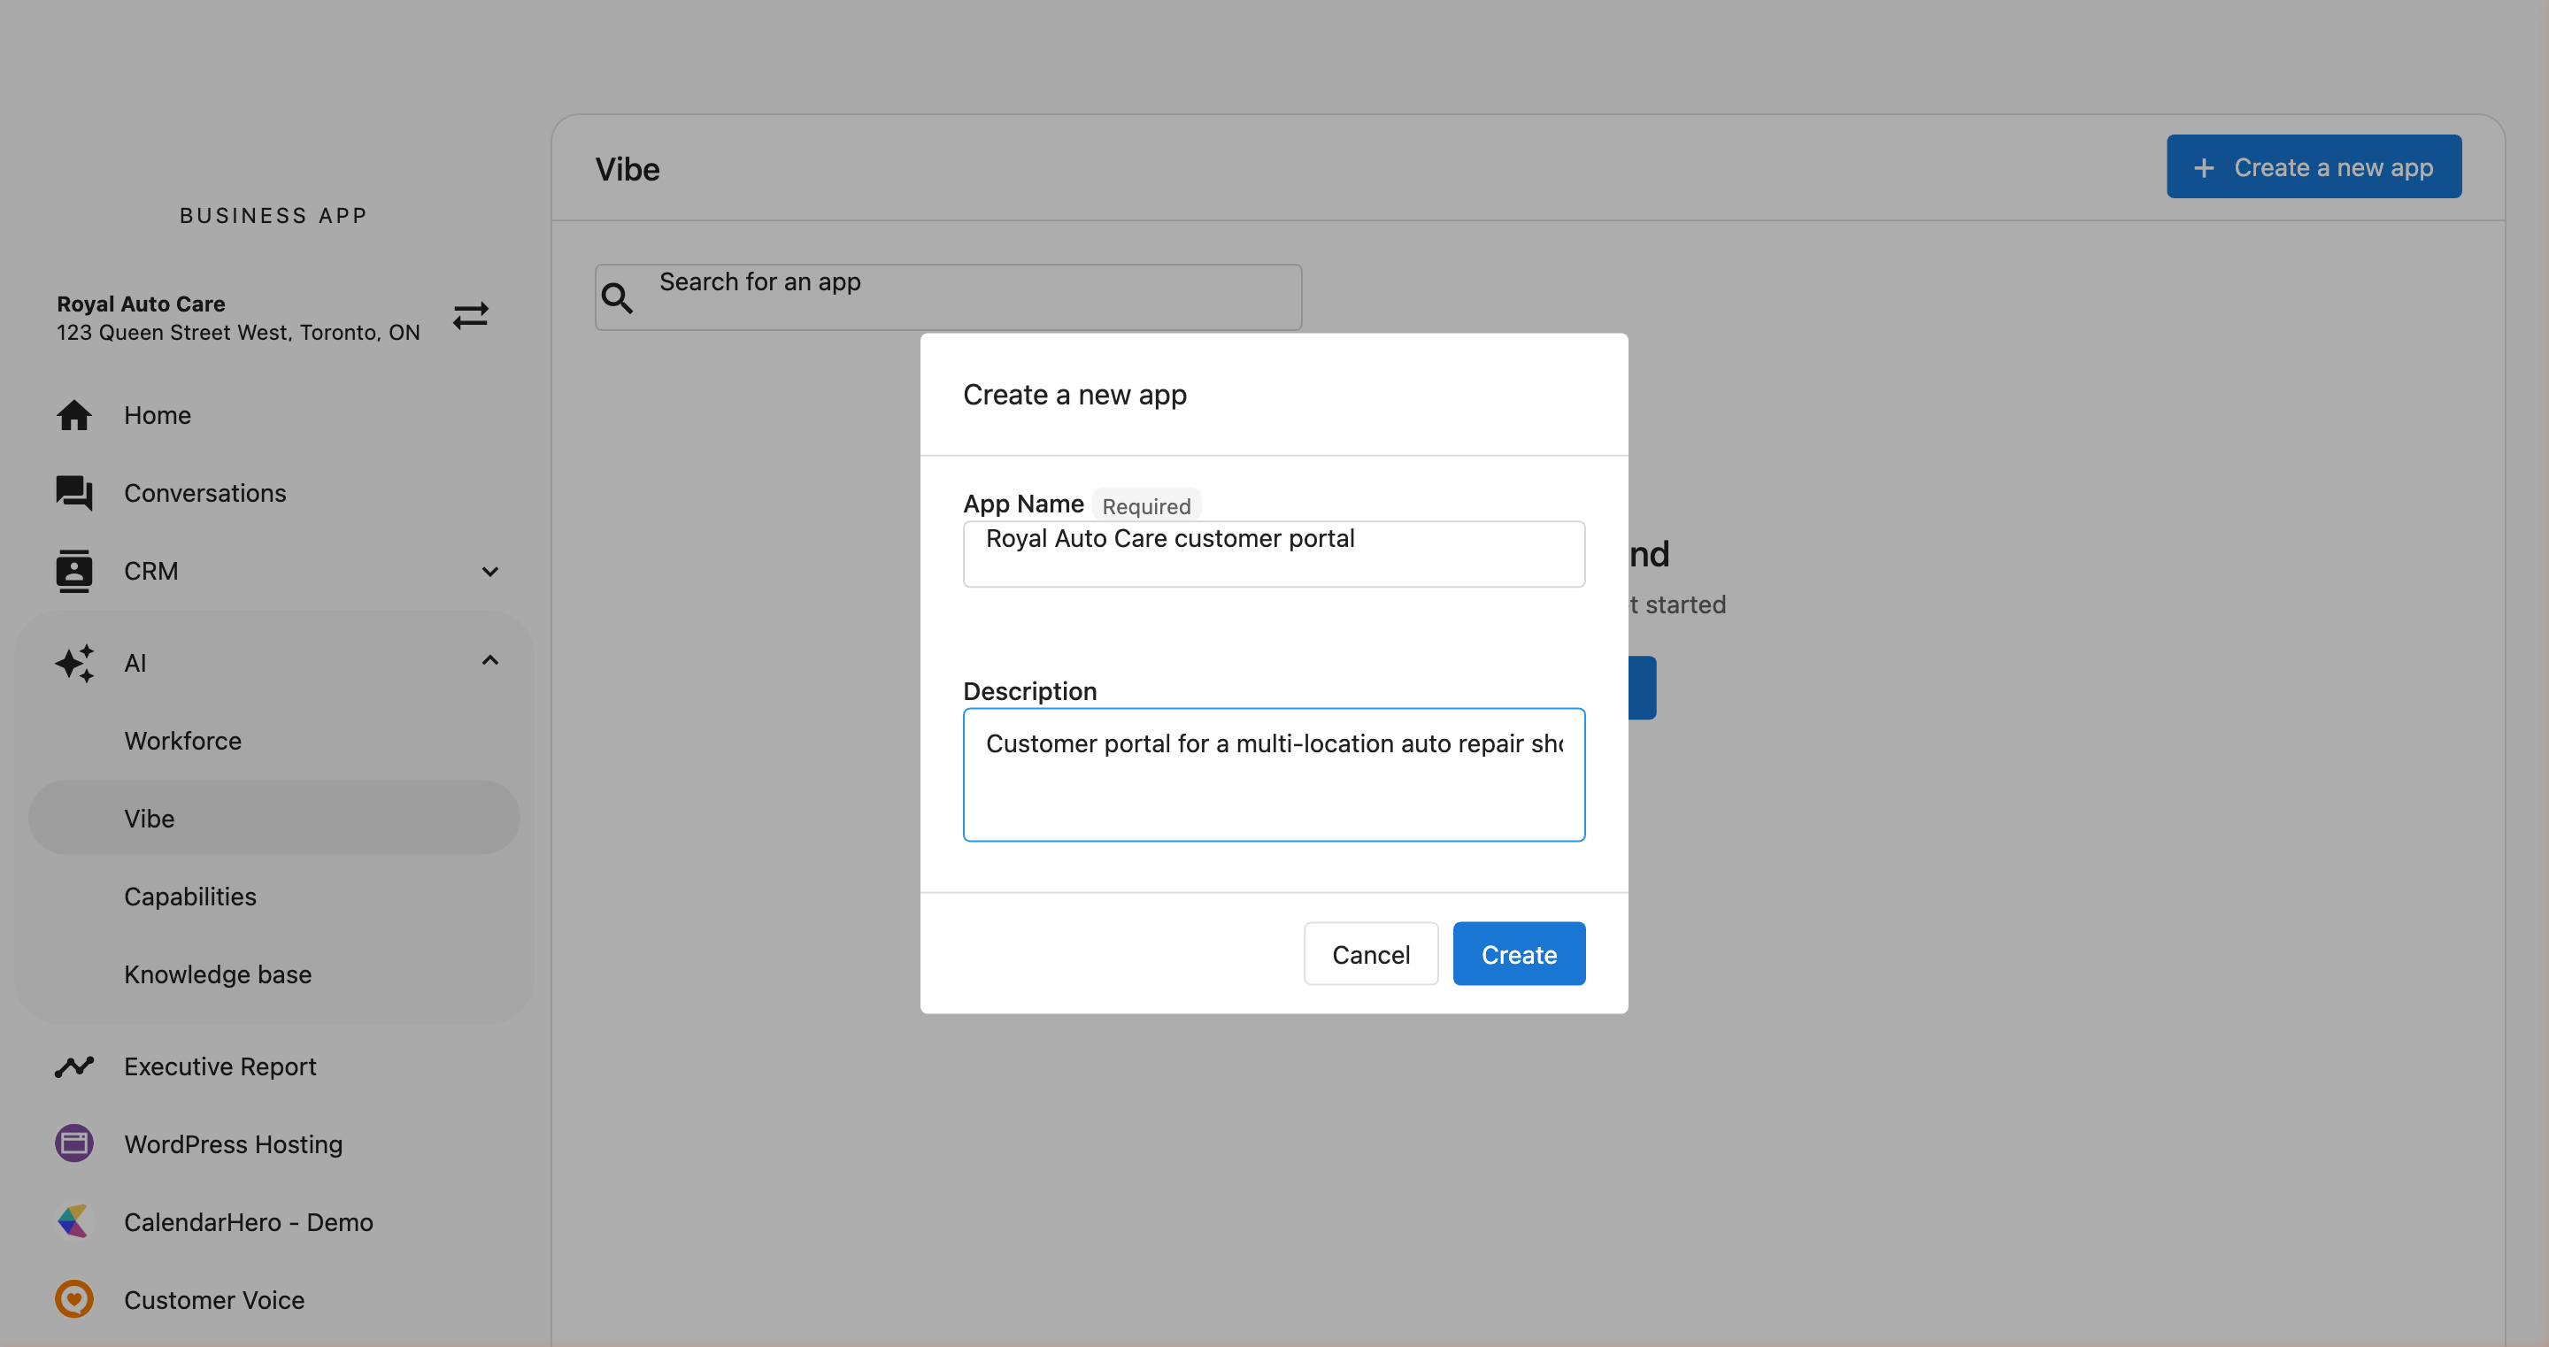
Task: Select the CRM contact card icon
Action: [73, 571]
